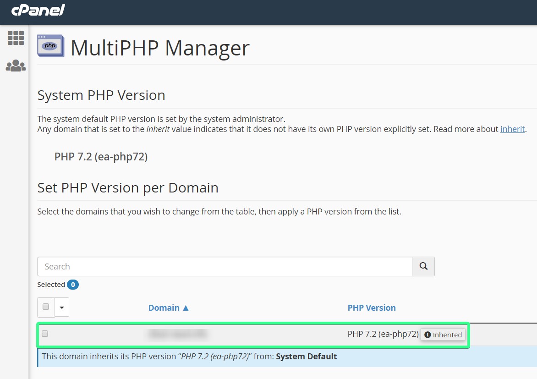Click the row's PHP 7.2 (ea-php72) value
The image size is (537, 379).
click(x=383, y=334)
